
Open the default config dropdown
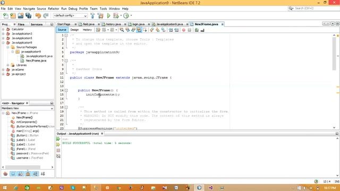70,15
